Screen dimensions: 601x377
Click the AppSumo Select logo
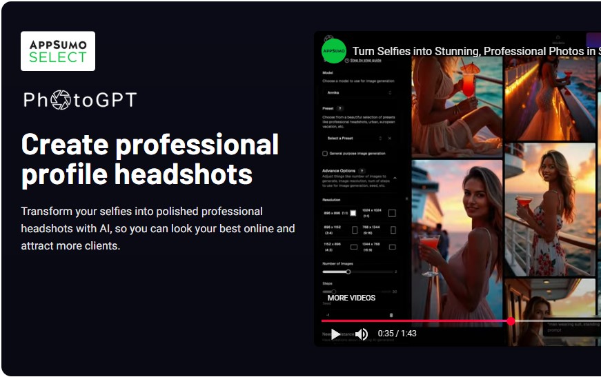(58, 51)
